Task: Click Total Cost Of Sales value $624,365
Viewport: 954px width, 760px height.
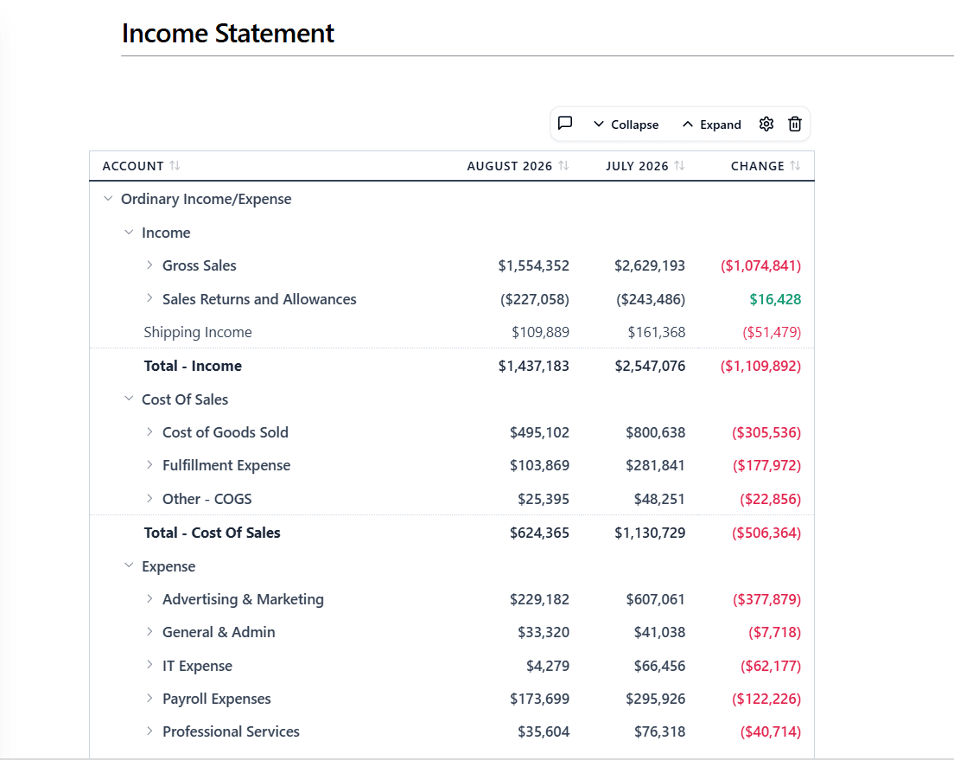Action: click(x=540, y=533)
